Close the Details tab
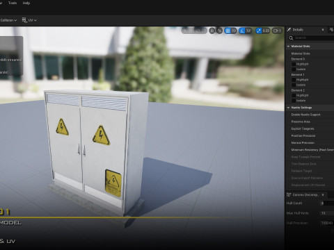 coord(323,30)
